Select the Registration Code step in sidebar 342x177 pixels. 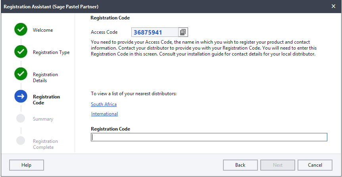[x=46, y=100]
